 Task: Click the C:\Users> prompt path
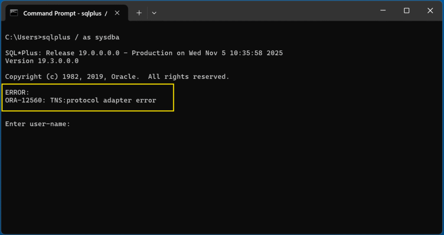(x=22, y=37)
